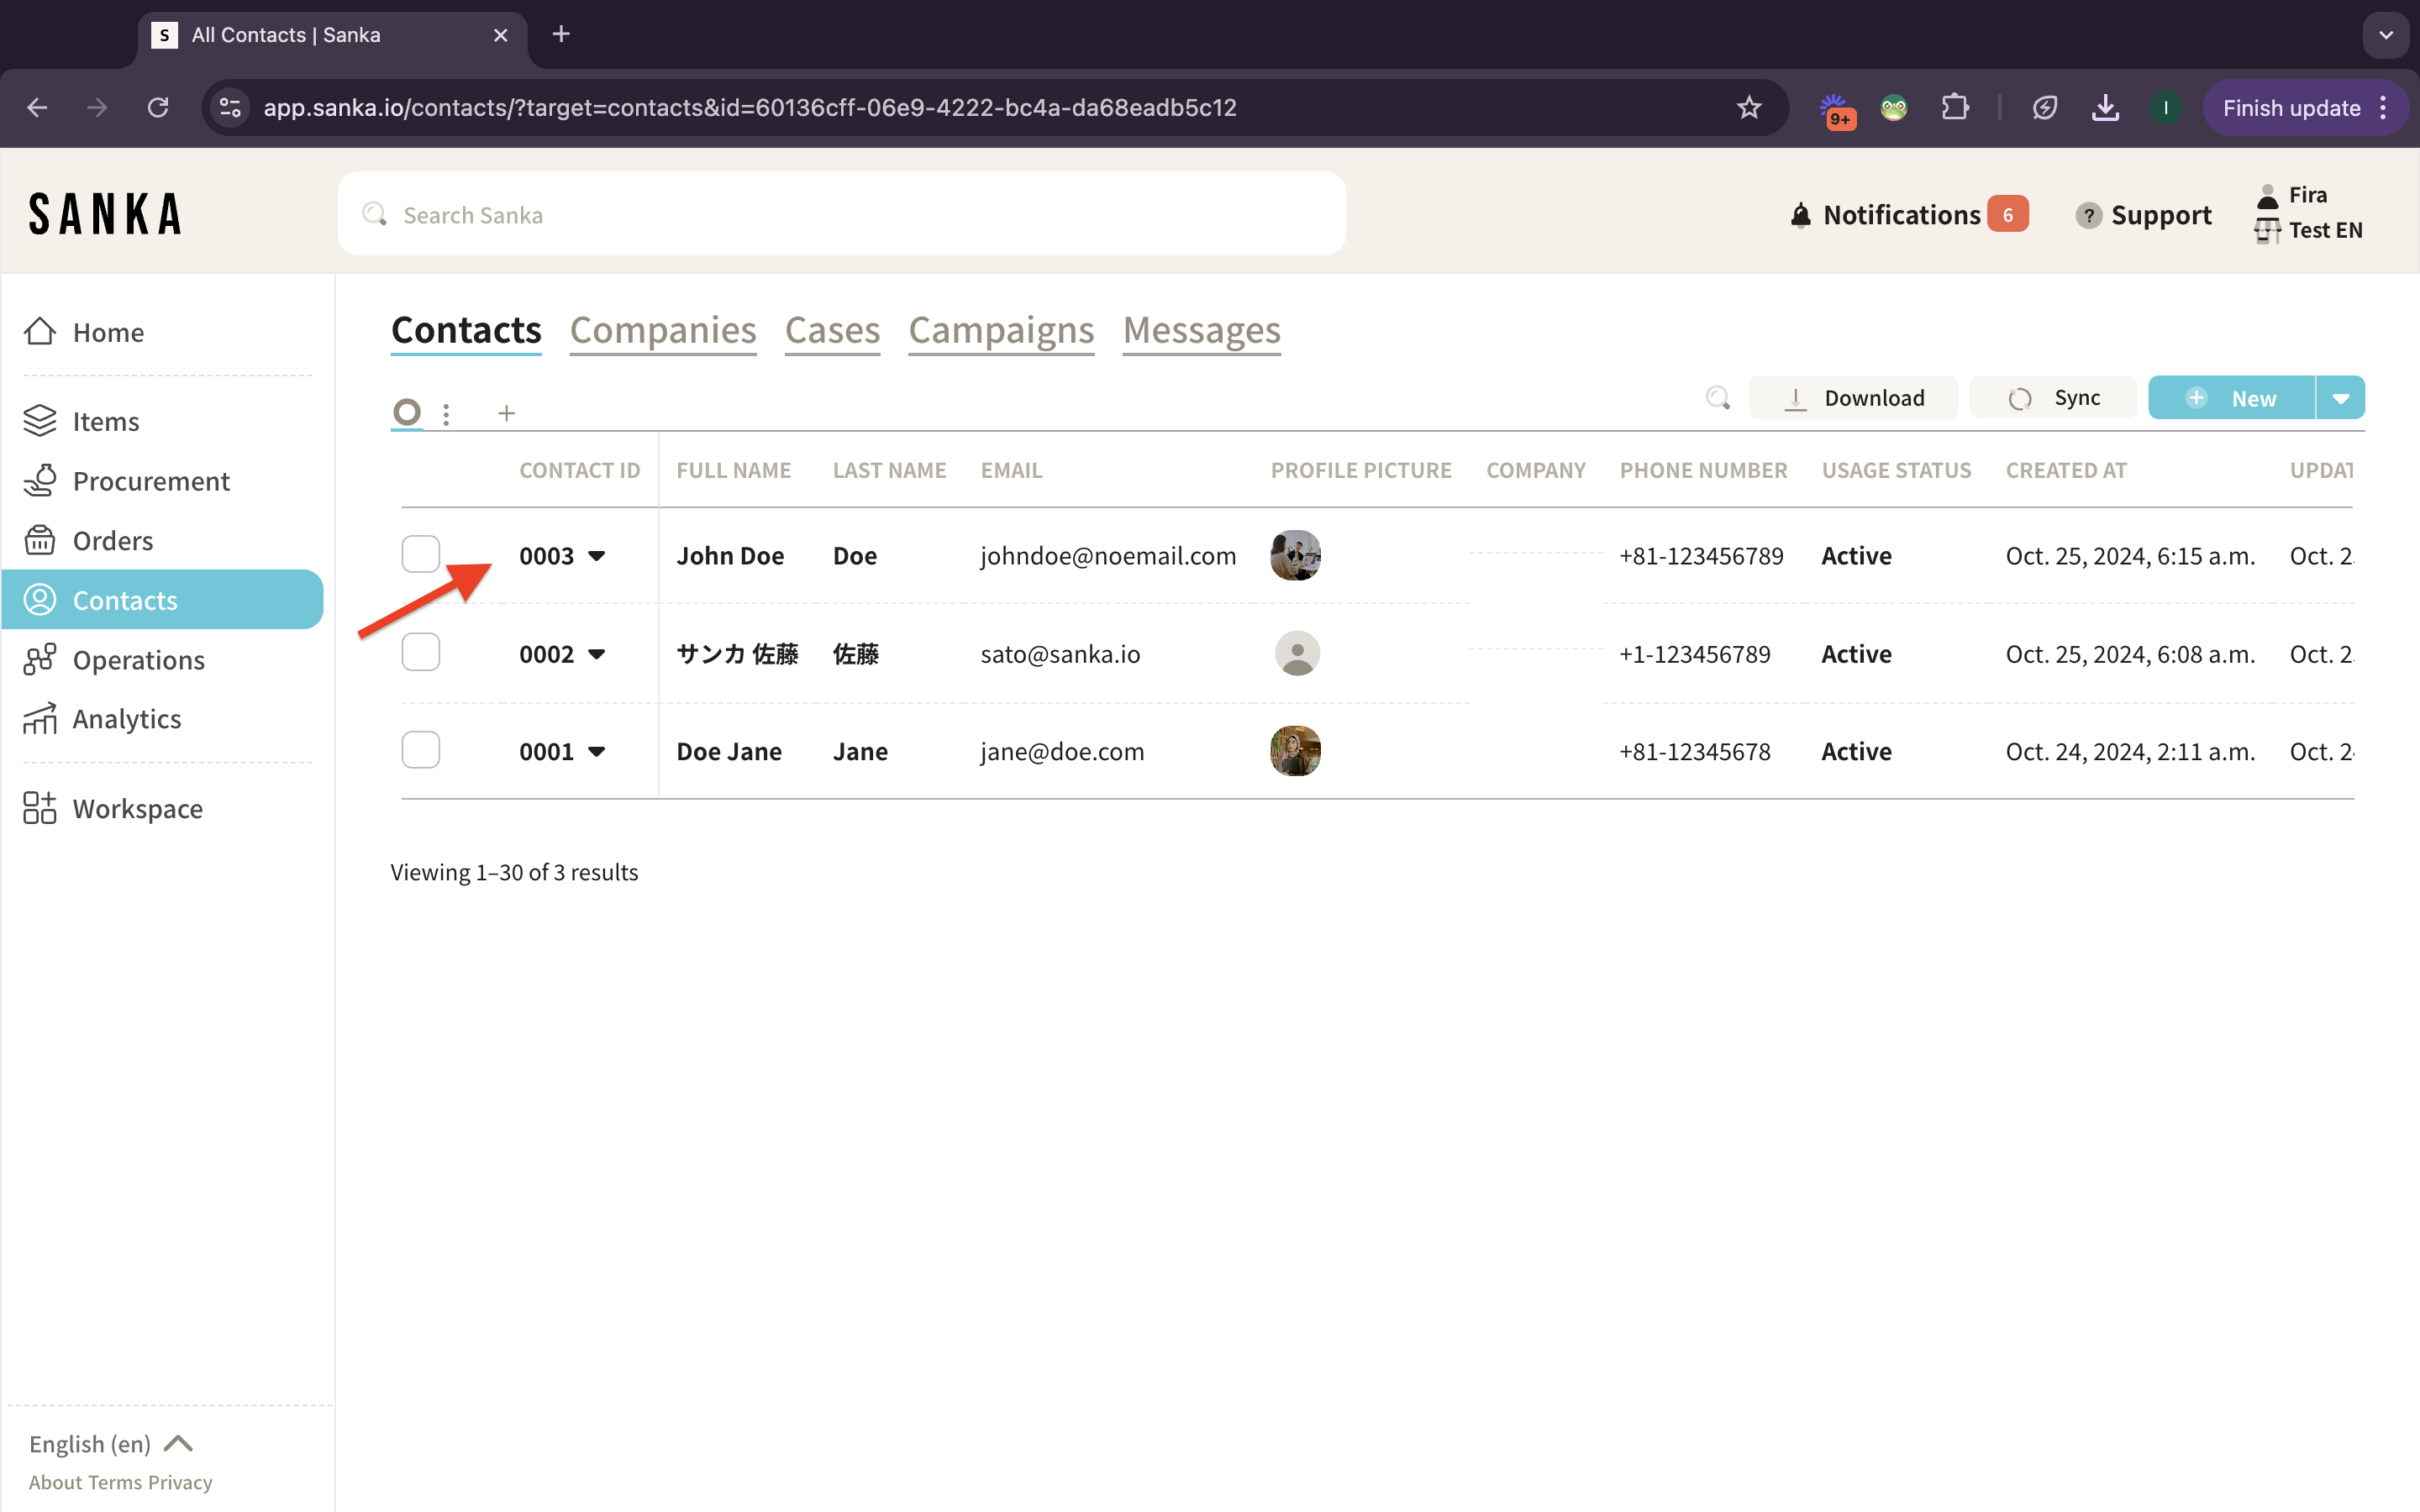The height and width of the screenshot is (1512, 2420).
Task: Switch to the Companies tab
Action: point(662,330)
